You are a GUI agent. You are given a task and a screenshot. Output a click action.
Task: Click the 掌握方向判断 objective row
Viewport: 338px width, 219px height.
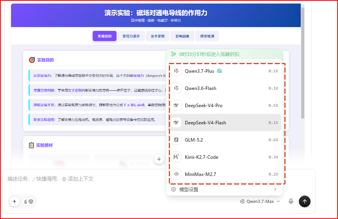pos(98,90)
